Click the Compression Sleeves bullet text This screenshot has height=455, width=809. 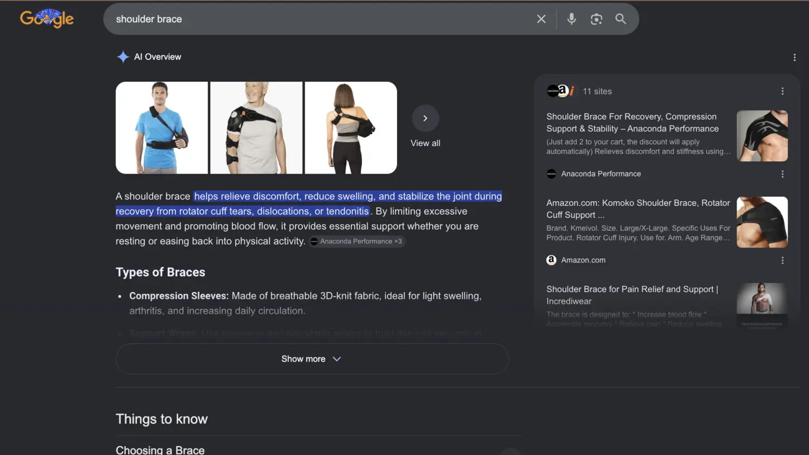(x=305, y=303)
